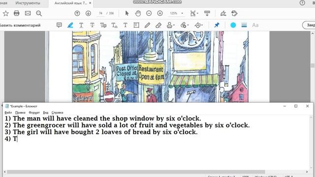Zoom out with minus circle
This screenshot has width=315, height=177.
click(x=149, y=13)
